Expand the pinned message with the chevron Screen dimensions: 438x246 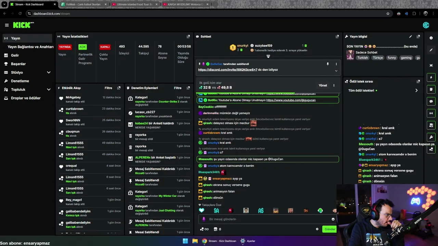coord(336,71)
